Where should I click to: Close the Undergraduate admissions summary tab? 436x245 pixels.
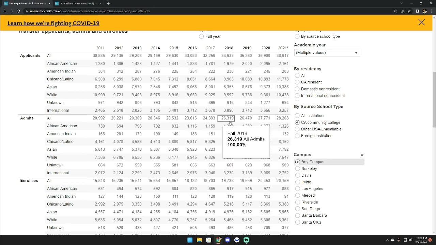[49, 3]
